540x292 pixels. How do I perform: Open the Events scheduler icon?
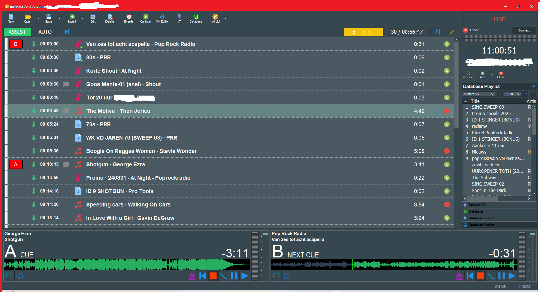click(129, 18)
